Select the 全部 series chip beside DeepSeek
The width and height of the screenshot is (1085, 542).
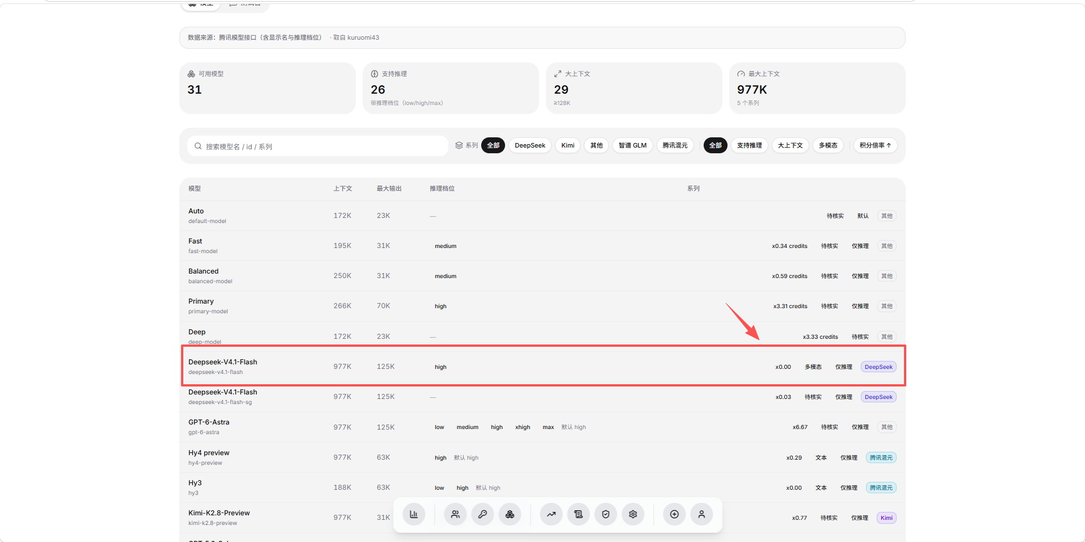click(x=493, y=145)
